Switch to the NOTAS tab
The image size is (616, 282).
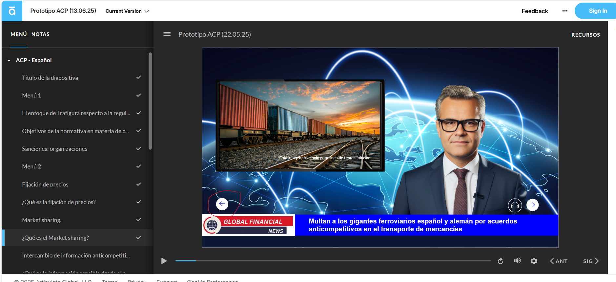(x=40, y=34)
